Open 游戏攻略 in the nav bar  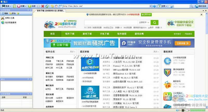(x=139, y=34)
